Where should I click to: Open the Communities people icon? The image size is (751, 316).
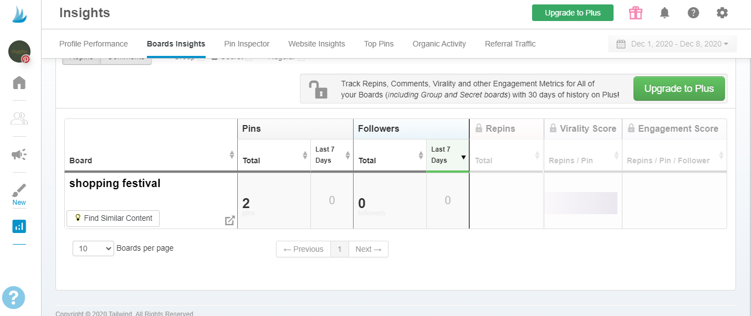pos(19,118)
